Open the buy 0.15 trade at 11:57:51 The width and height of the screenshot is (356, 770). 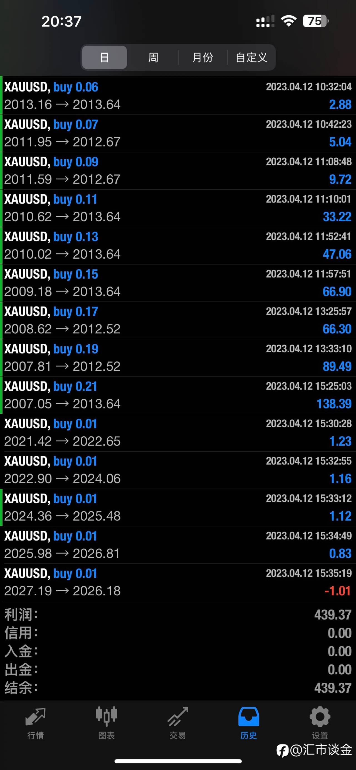pyautogui.click(x=178, y=283)
